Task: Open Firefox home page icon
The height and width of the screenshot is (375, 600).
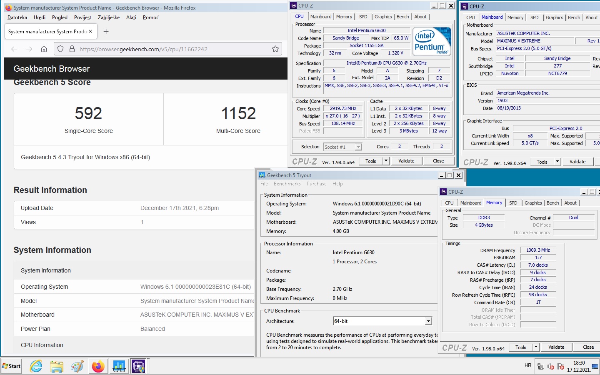Action: [x=44, y=49]
